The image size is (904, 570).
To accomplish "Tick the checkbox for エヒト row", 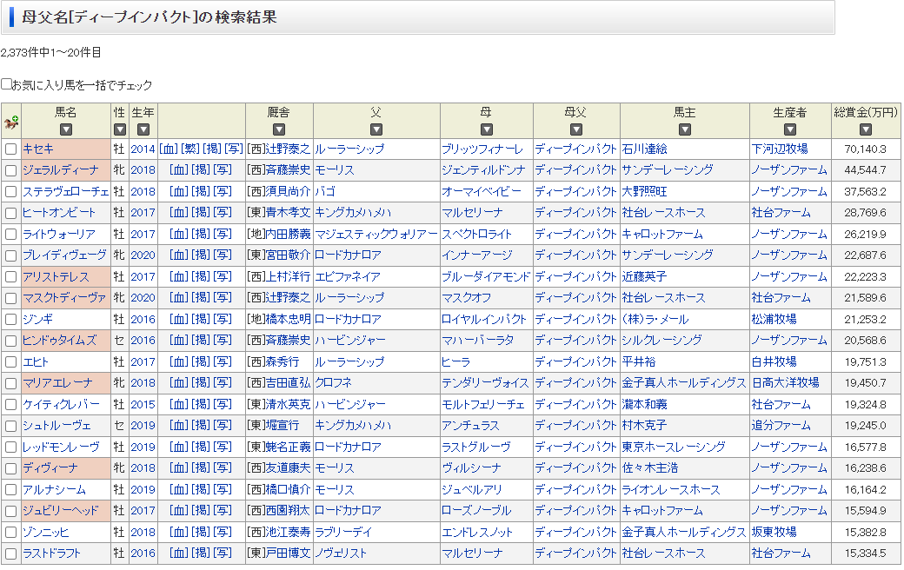I will [11, 362].
